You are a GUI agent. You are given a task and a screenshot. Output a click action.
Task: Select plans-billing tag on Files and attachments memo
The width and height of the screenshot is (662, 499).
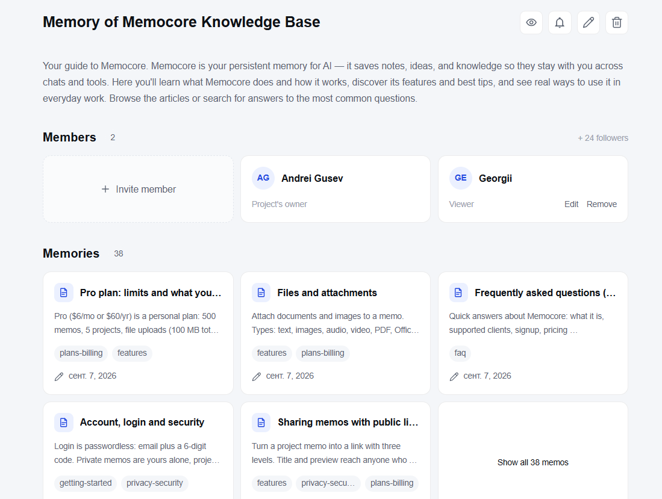coord(323,353)
